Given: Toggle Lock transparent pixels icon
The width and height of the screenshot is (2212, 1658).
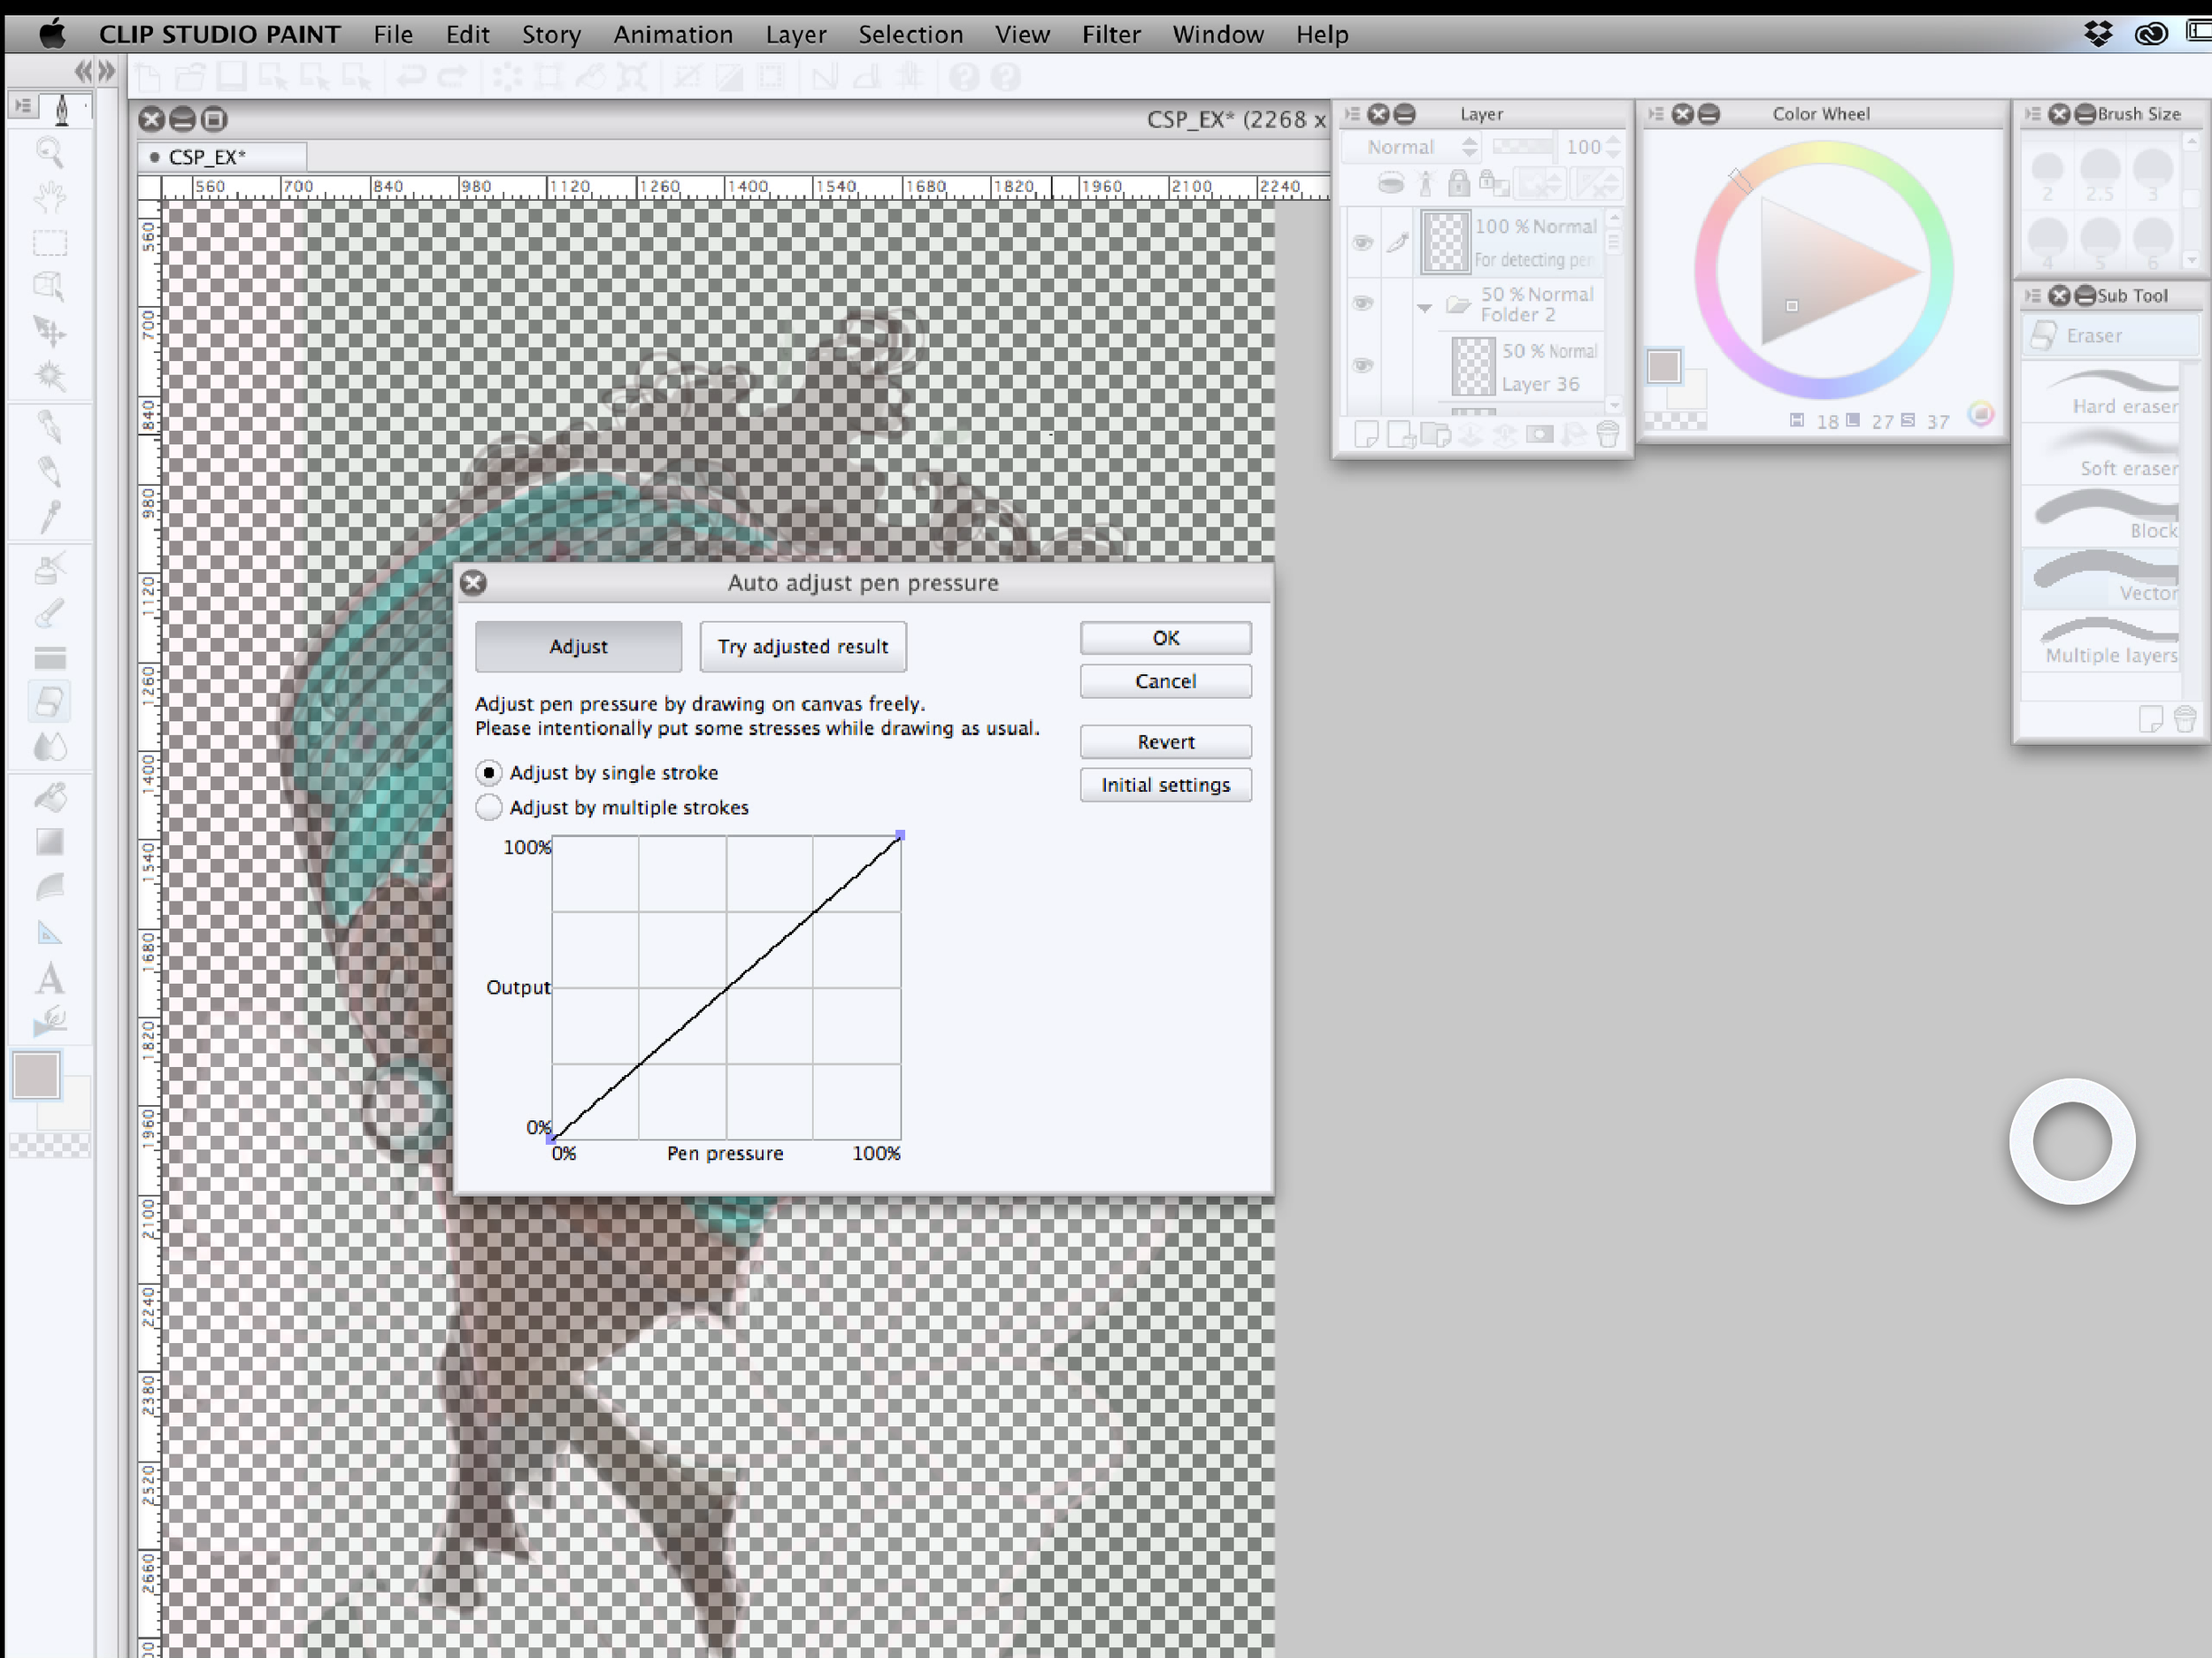Looking at the screenshot, I should 1495,183.
